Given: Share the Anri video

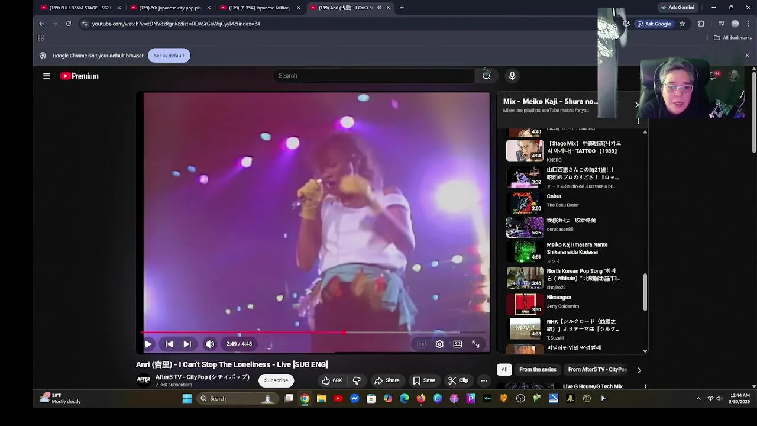Looking at the screenshot, I should click(x=387, y=380).
